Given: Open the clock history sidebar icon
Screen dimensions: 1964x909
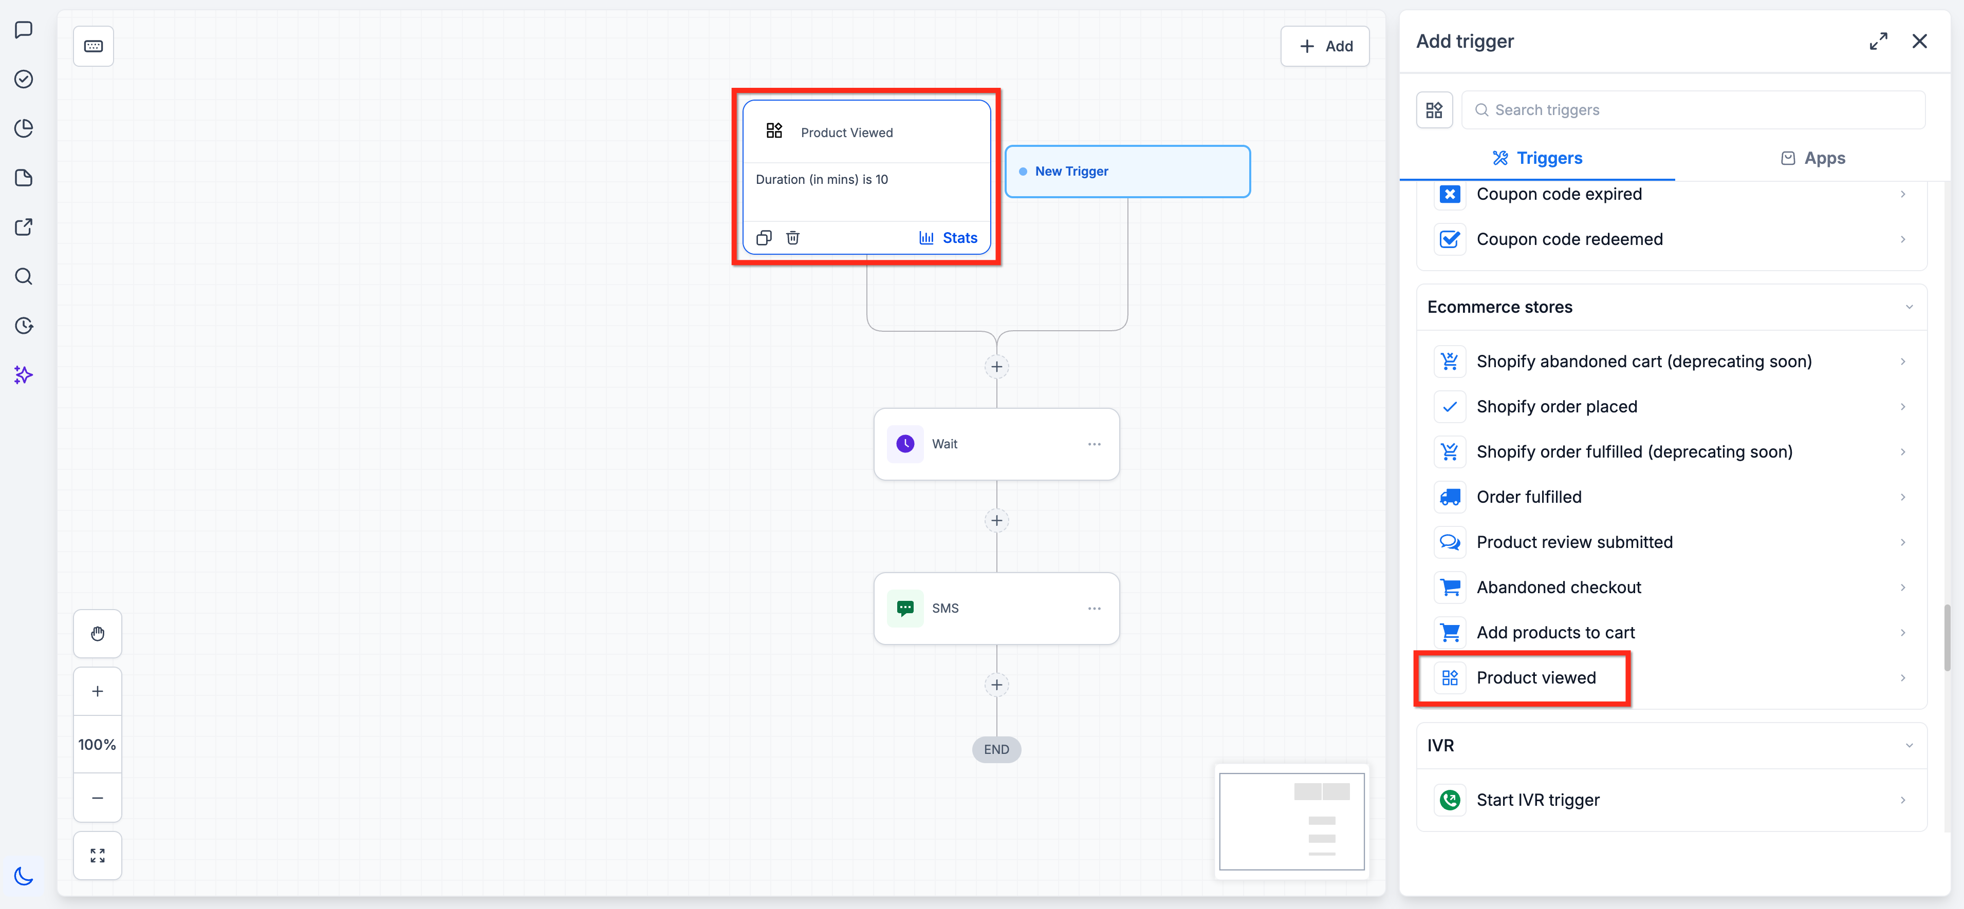Looking at the screenshot, I should tap(24, 326).
